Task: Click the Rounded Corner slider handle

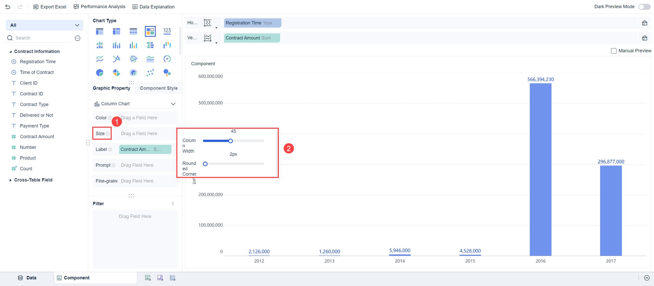Action: 205,164
